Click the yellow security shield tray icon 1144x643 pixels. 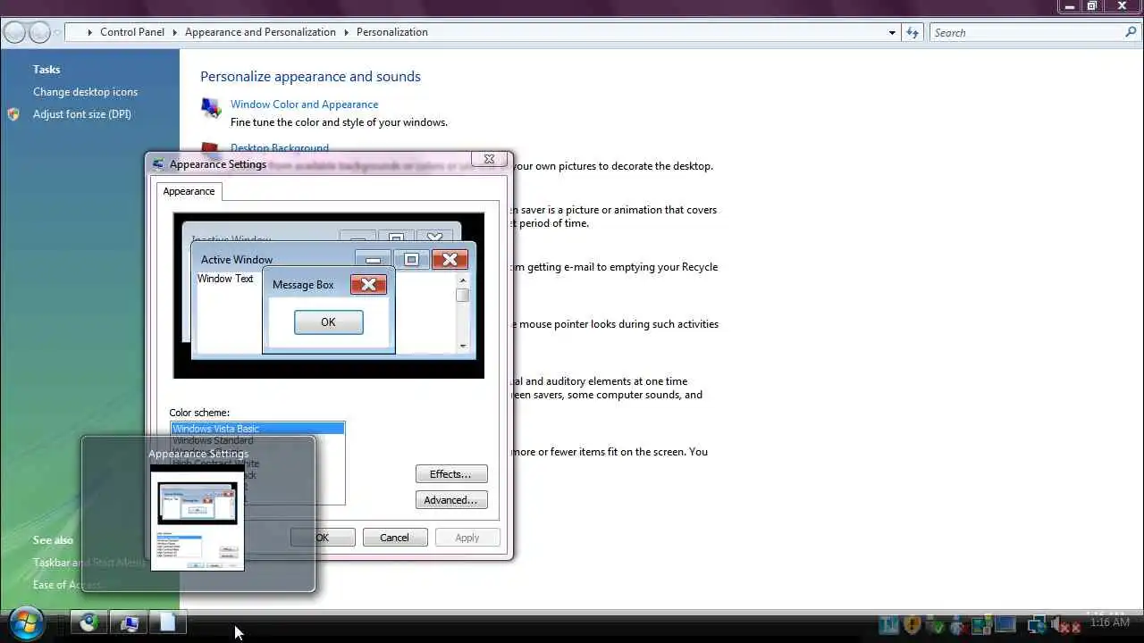pos(913,624)
